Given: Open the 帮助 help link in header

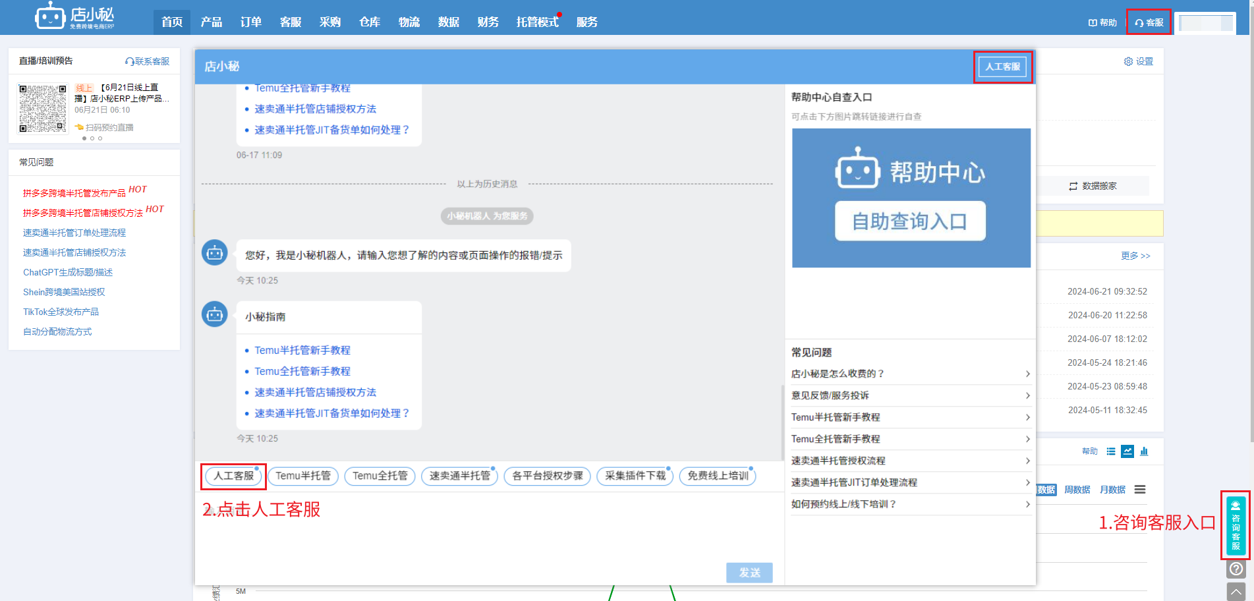Looking at the screenshot, I should point(1102,22).
